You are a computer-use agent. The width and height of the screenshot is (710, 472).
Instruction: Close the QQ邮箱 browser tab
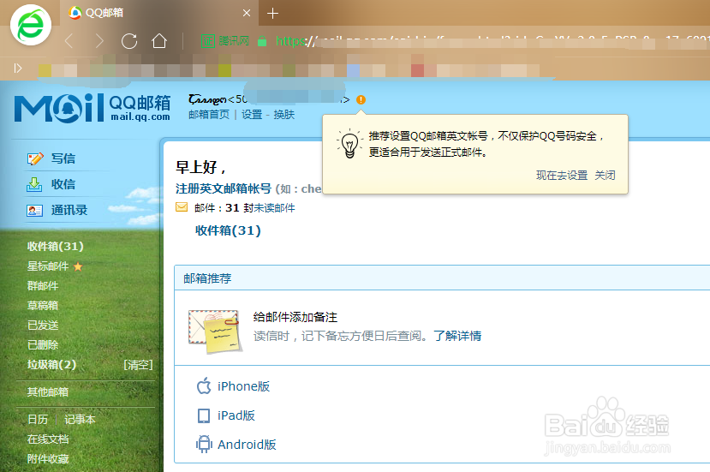pos(247,13)
